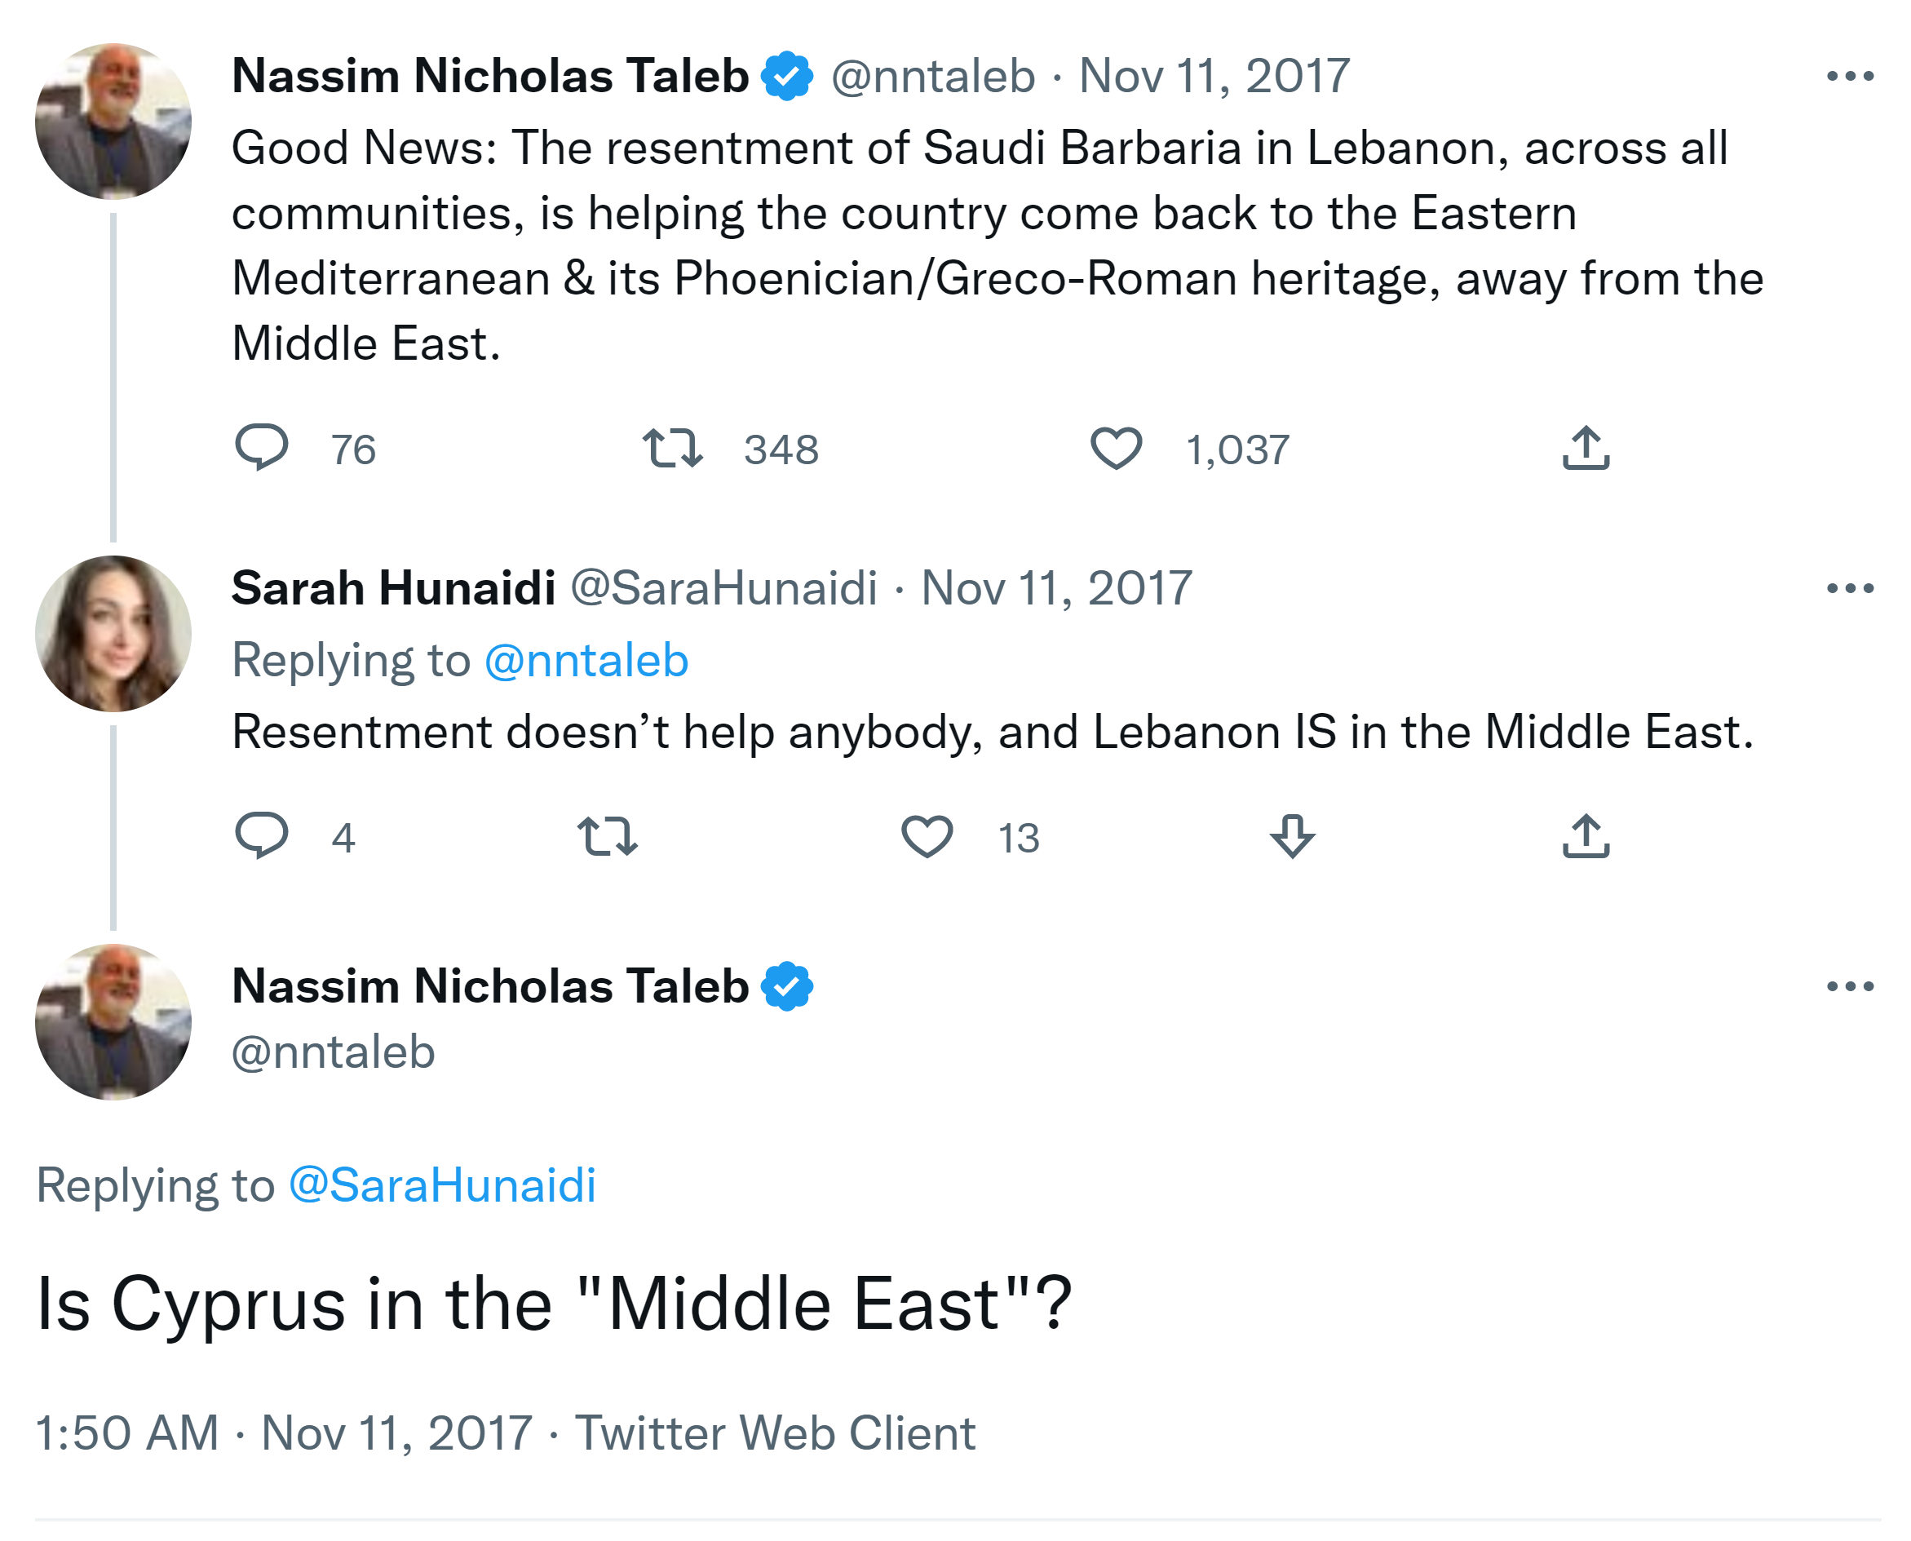Screen dimensions: 1911x1541
Task: Click the Sarah Hunaidi display name
Action: click(x=393, y=588)
